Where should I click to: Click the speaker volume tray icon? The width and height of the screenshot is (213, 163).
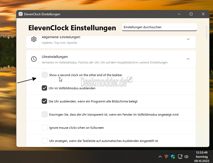click(186, 157)
